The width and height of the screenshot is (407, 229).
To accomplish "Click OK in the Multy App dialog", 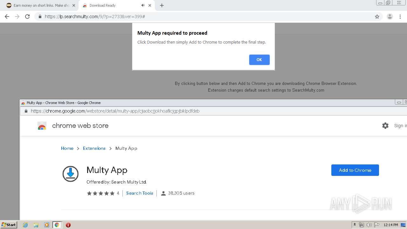I will (x=259, y=60).
